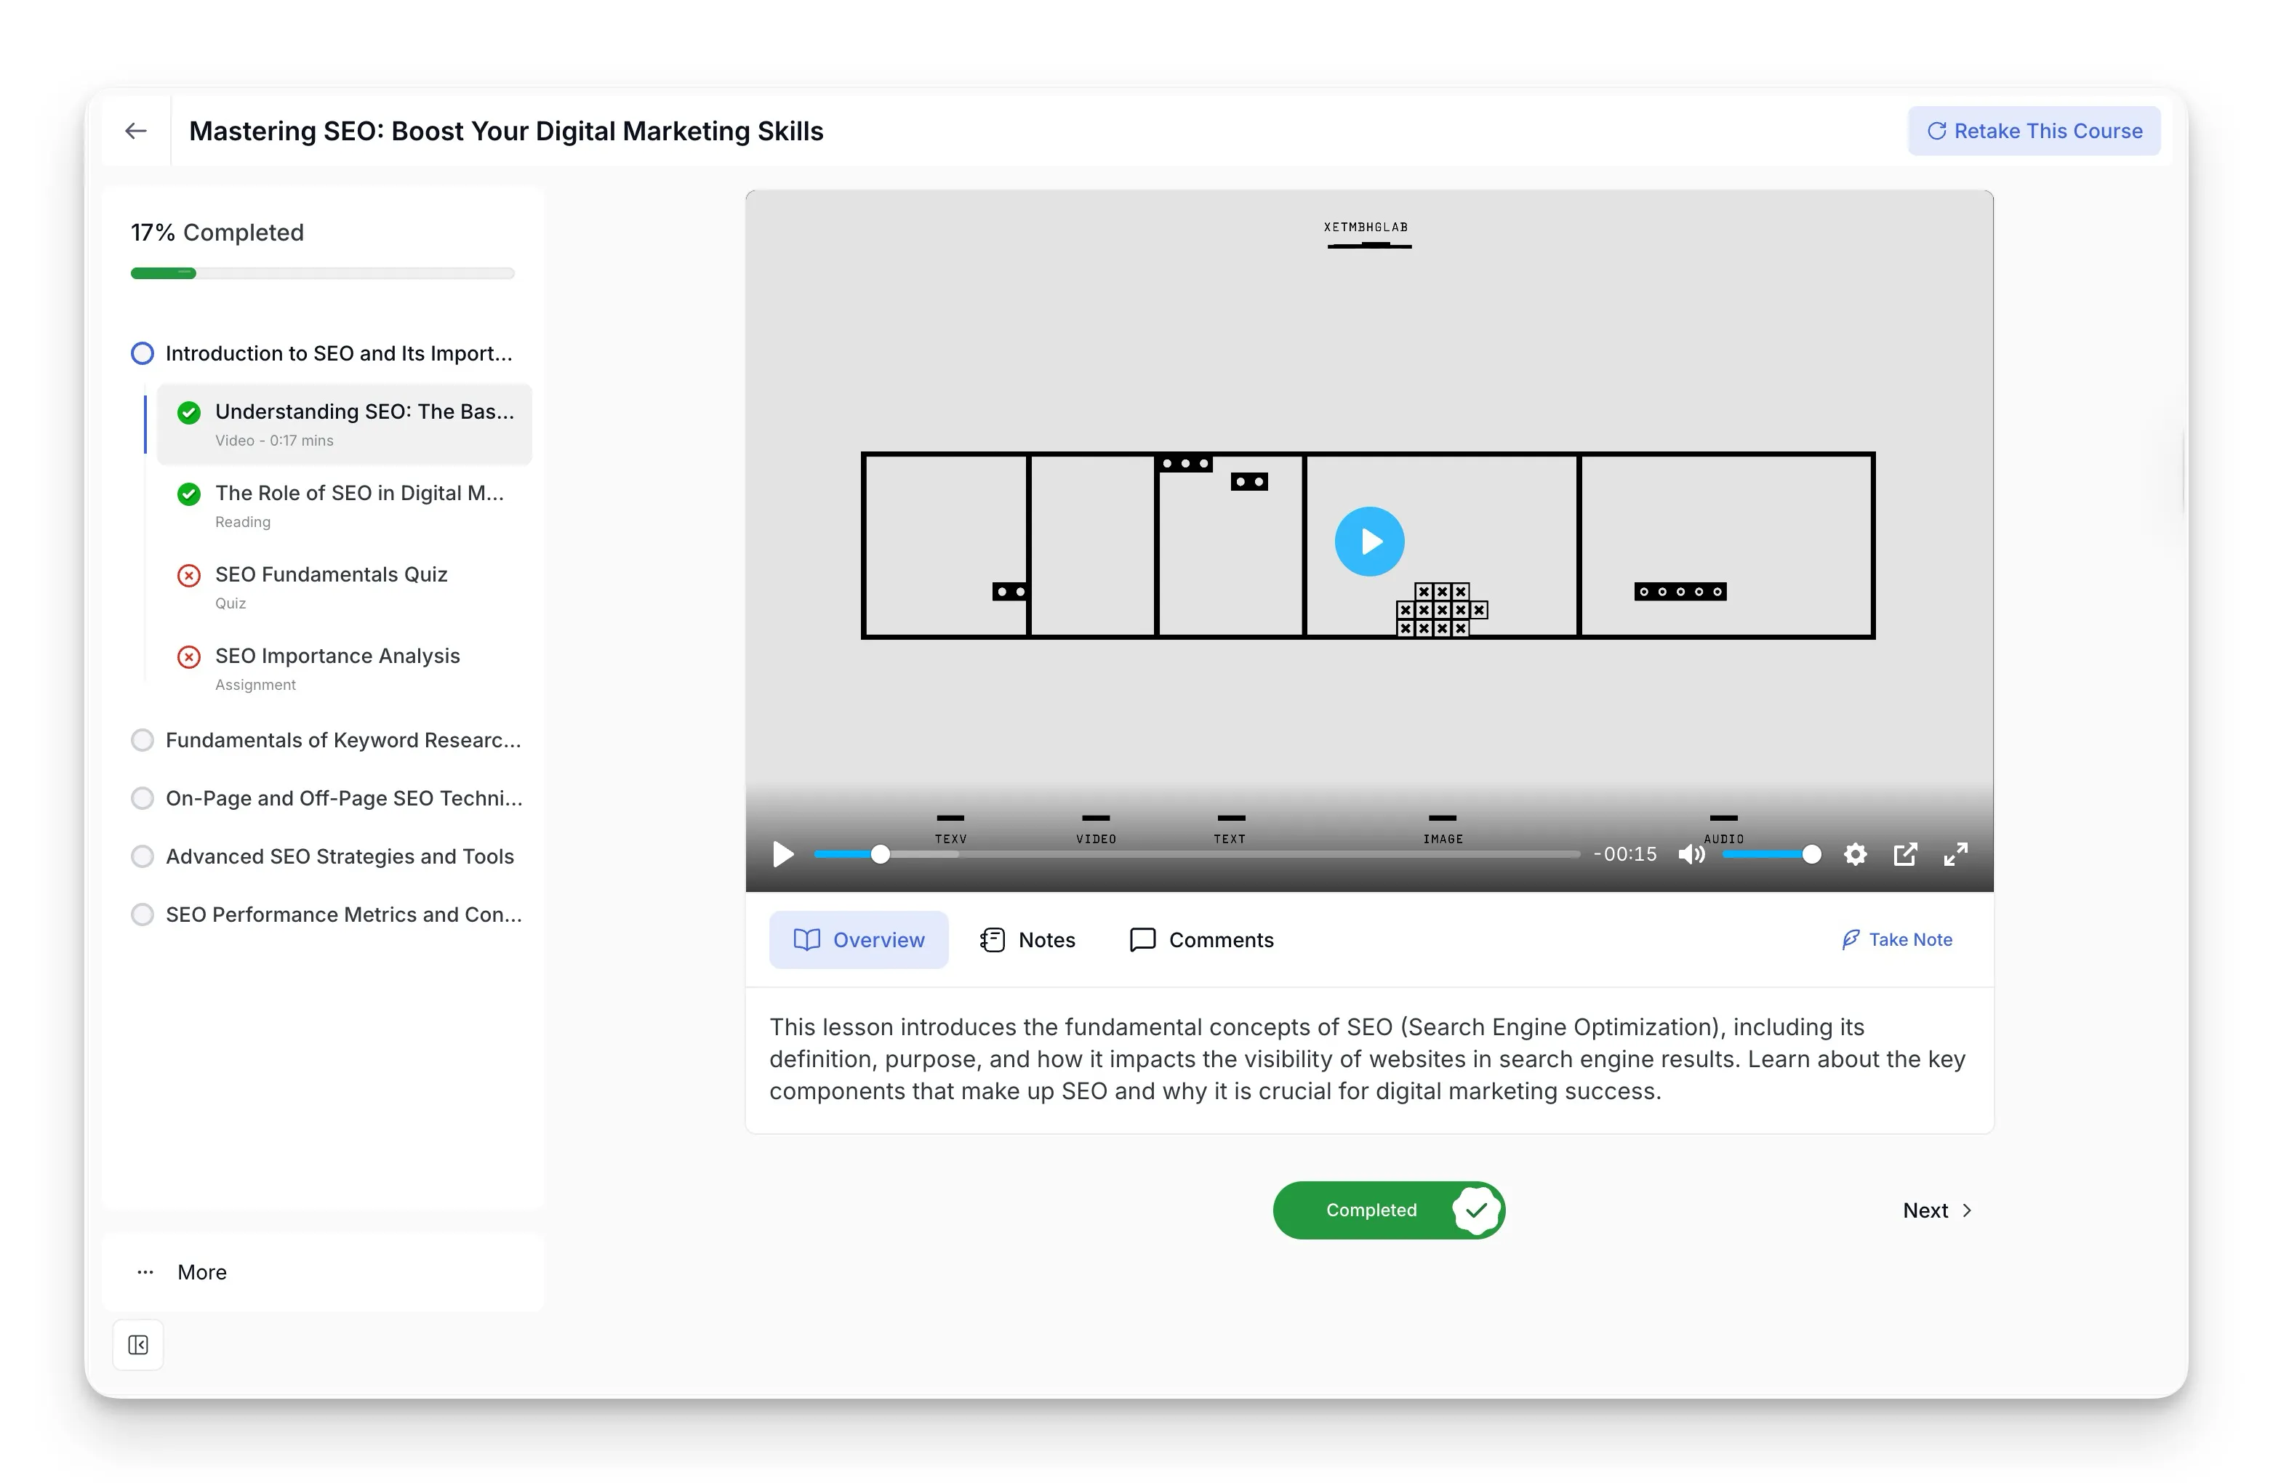Go to the Next lesson
This screenshot has height=1483, width=2273.
pos(1937,1210)
